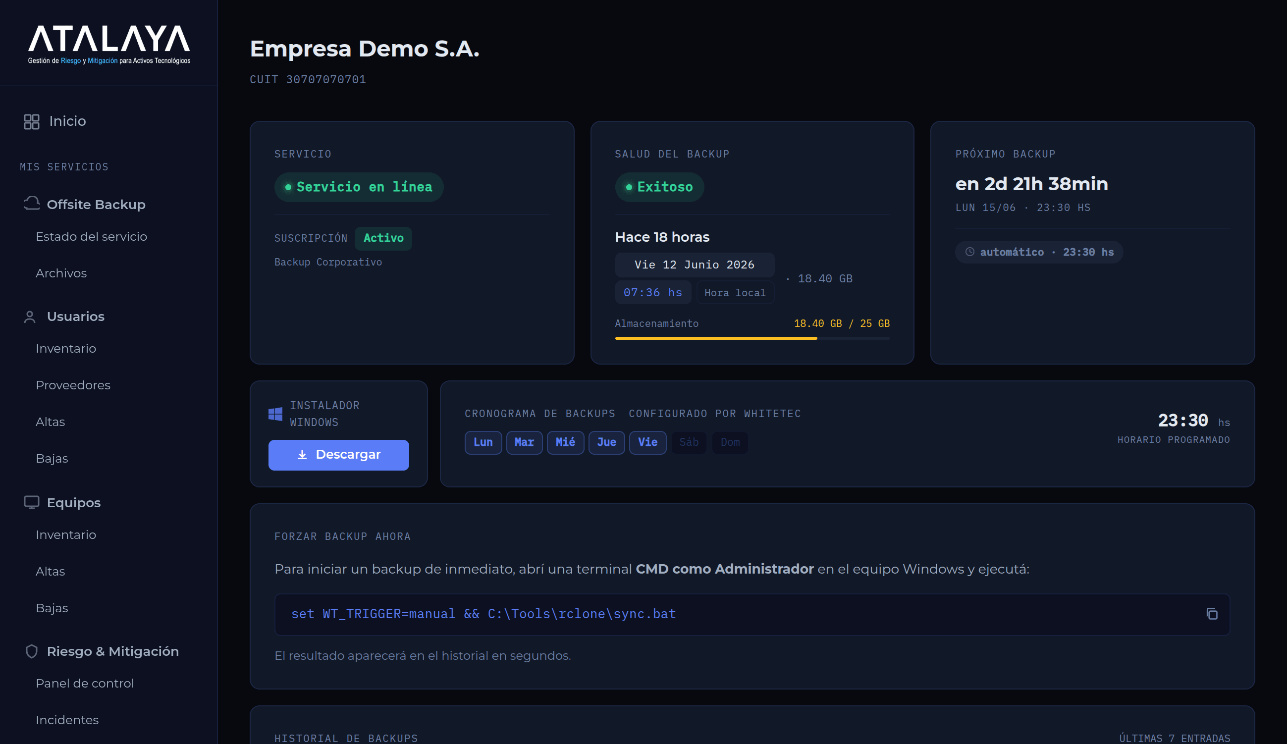
Task: Click the Exitoso backup health badge
Action: (659, 187)
